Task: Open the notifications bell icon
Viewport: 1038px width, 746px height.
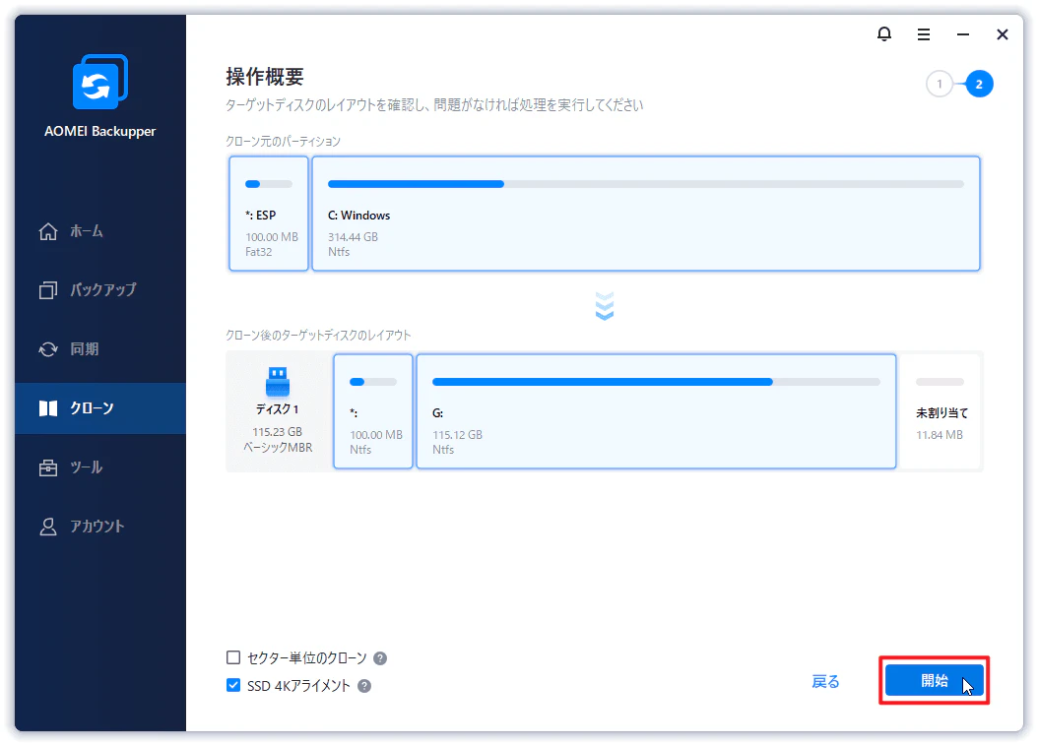Action: point(883,33)
